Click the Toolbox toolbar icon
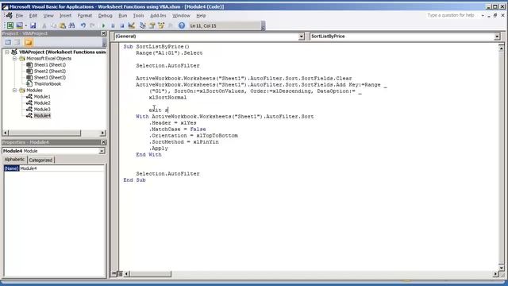 171,25
